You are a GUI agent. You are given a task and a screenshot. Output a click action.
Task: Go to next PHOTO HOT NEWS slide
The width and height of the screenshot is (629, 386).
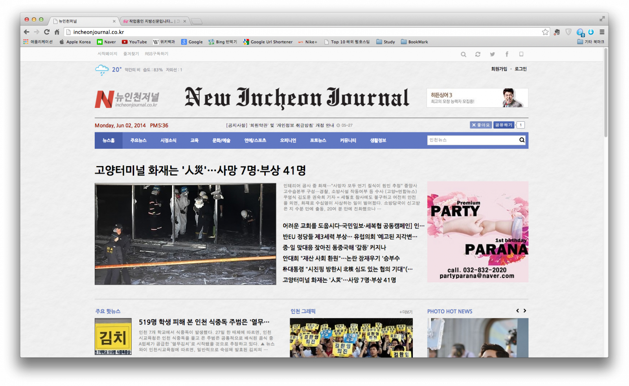click(525, 311)
